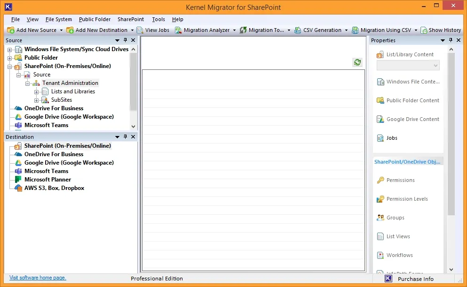Expand the Public Folder tree node
This screenshot has width=467, height=287.
click(x=9, y=58)
